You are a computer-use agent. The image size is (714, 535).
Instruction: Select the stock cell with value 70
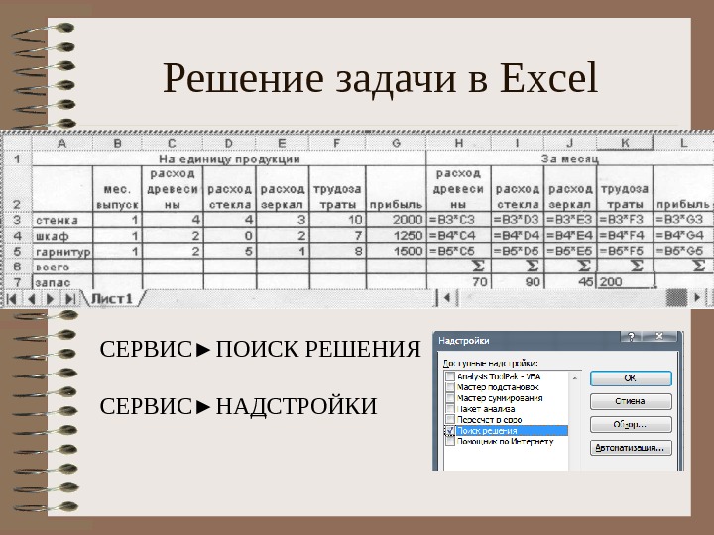(x=458, y=282)
